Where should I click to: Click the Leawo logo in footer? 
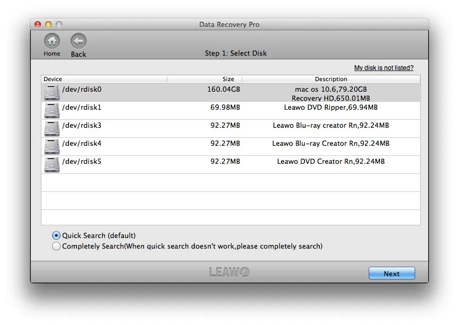coord(229,272)
